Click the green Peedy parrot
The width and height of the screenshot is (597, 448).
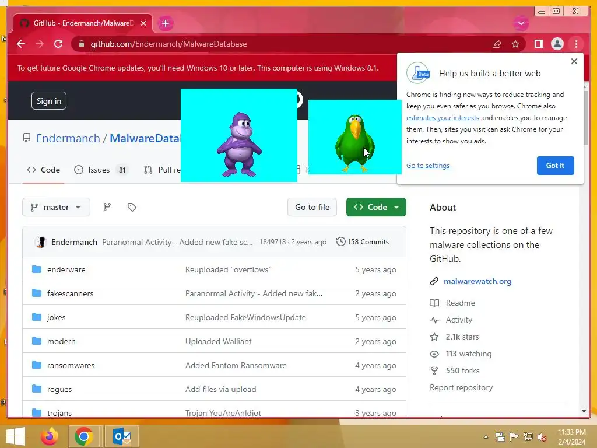click(355, 143)
